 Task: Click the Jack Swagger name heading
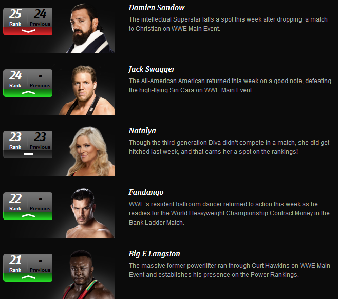(x=152, y=69)
